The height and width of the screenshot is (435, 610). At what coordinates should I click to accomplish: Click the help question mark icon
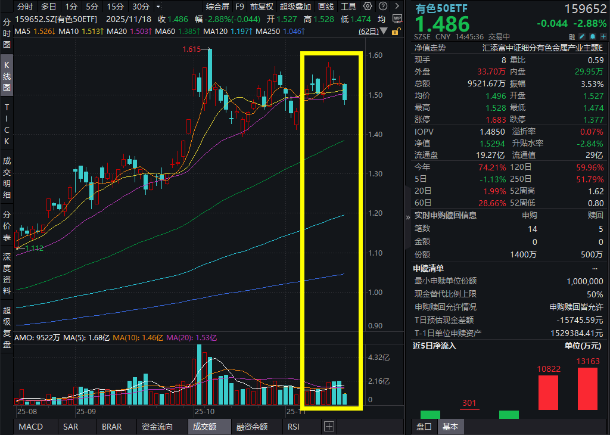[383, 6]
